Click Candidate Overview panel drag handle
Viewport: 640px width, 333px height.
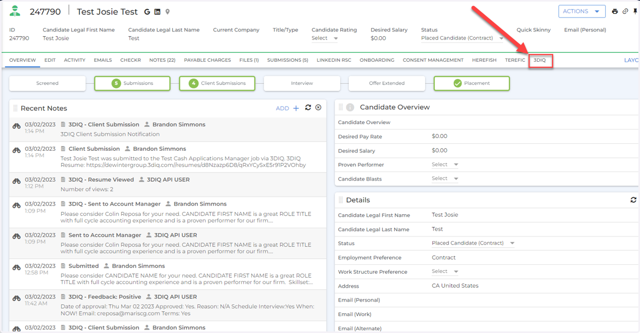point(341,107)
